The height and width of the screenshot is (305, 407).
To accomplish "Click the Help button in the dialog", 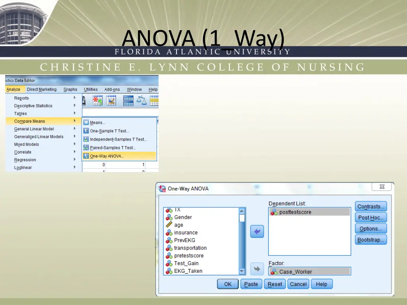I will (322, 284).
